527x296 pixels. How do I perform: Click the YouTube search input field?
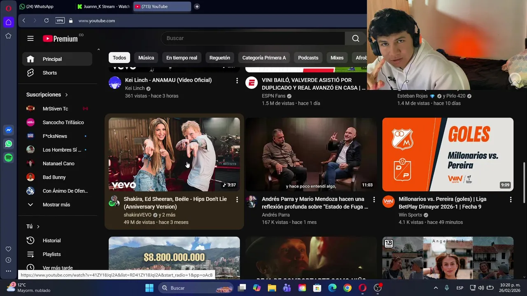253,38
